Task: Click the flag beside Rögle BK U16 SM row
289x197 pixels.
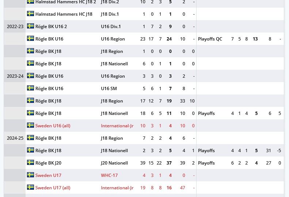Action: (x=30, y=88)
